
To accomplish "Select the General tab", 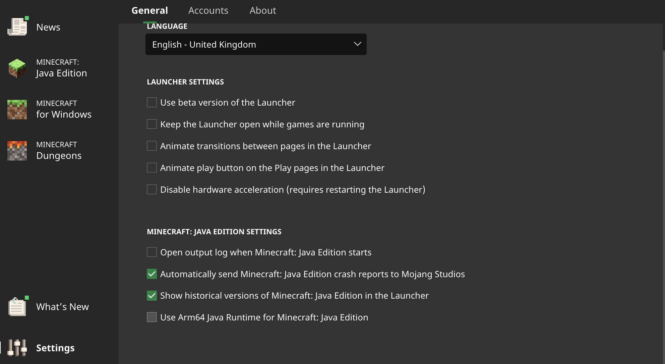I will (x=149, y=10).
